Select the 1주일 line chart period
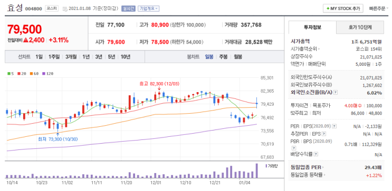 (54, 57)
